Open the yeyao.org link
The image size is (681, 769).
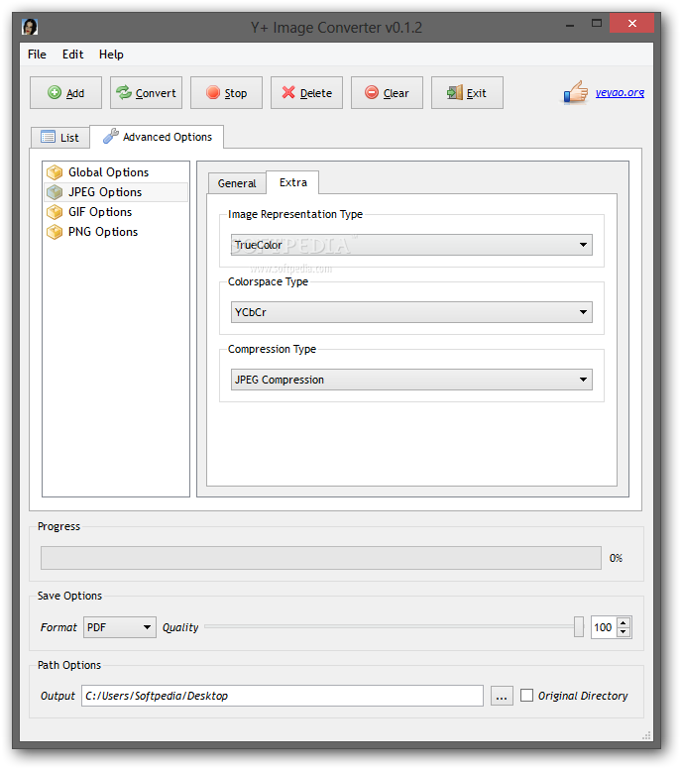pos(620,92)
